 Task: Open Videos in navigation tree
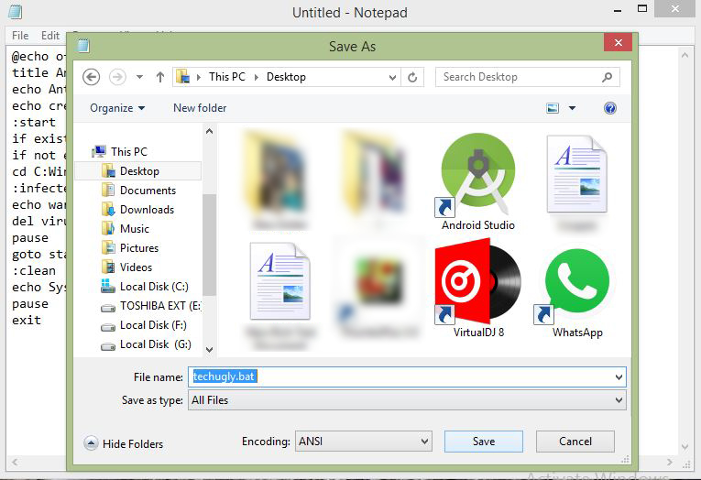127,267
